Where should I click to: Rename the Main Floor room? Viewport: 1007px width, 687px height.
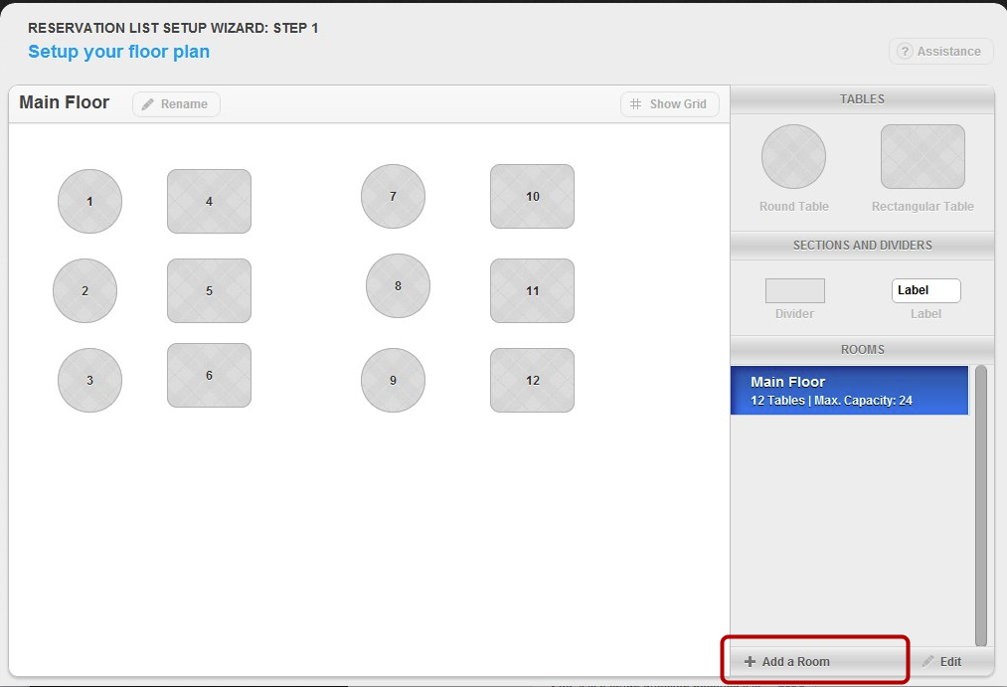(x=176, y=104)
